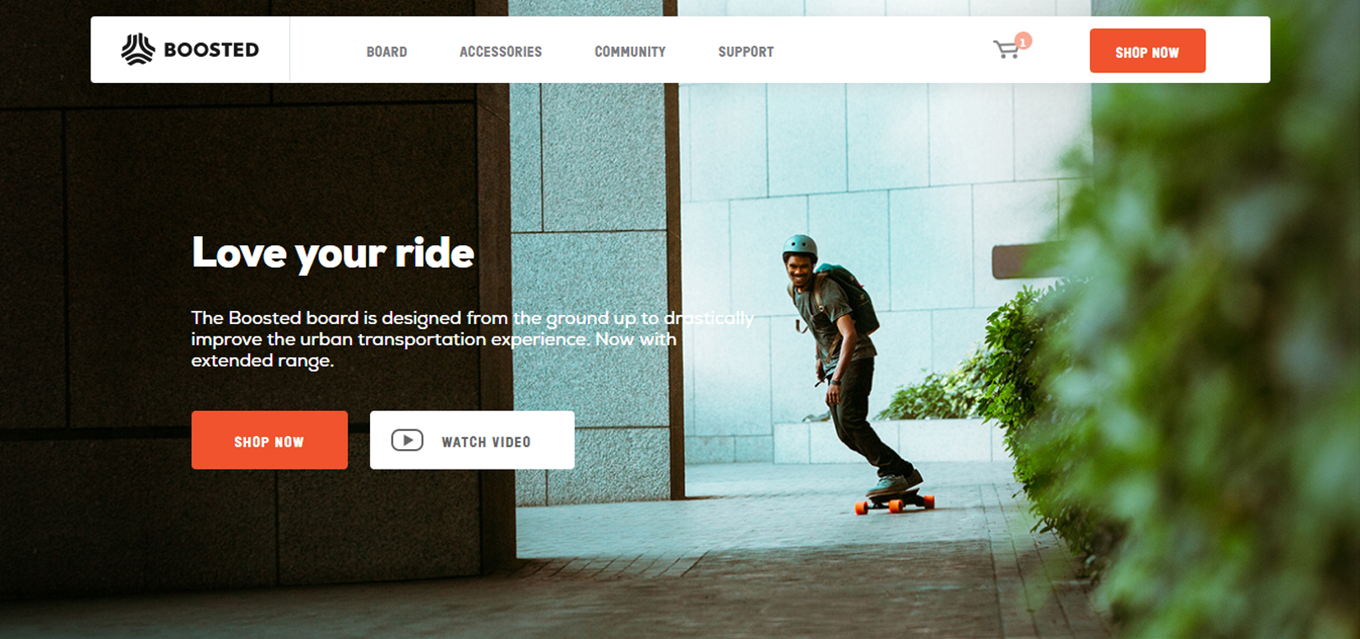This screenshot has width=1360, height=639.
Task: Open the shopping cart icon
Action: point(1006,50)
